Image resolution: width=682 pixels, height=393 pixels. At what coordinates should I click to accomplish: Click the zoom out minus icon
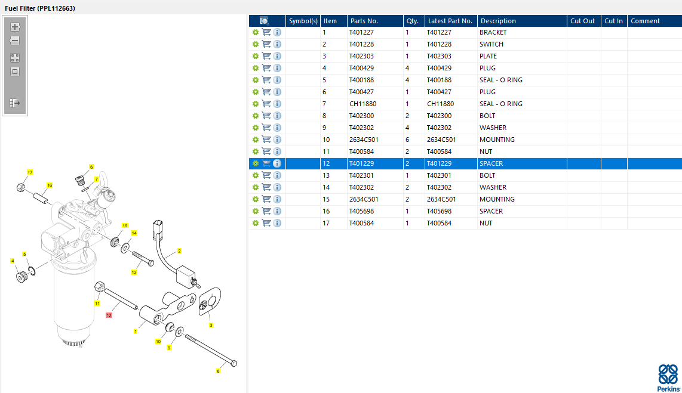click(15, 41)
